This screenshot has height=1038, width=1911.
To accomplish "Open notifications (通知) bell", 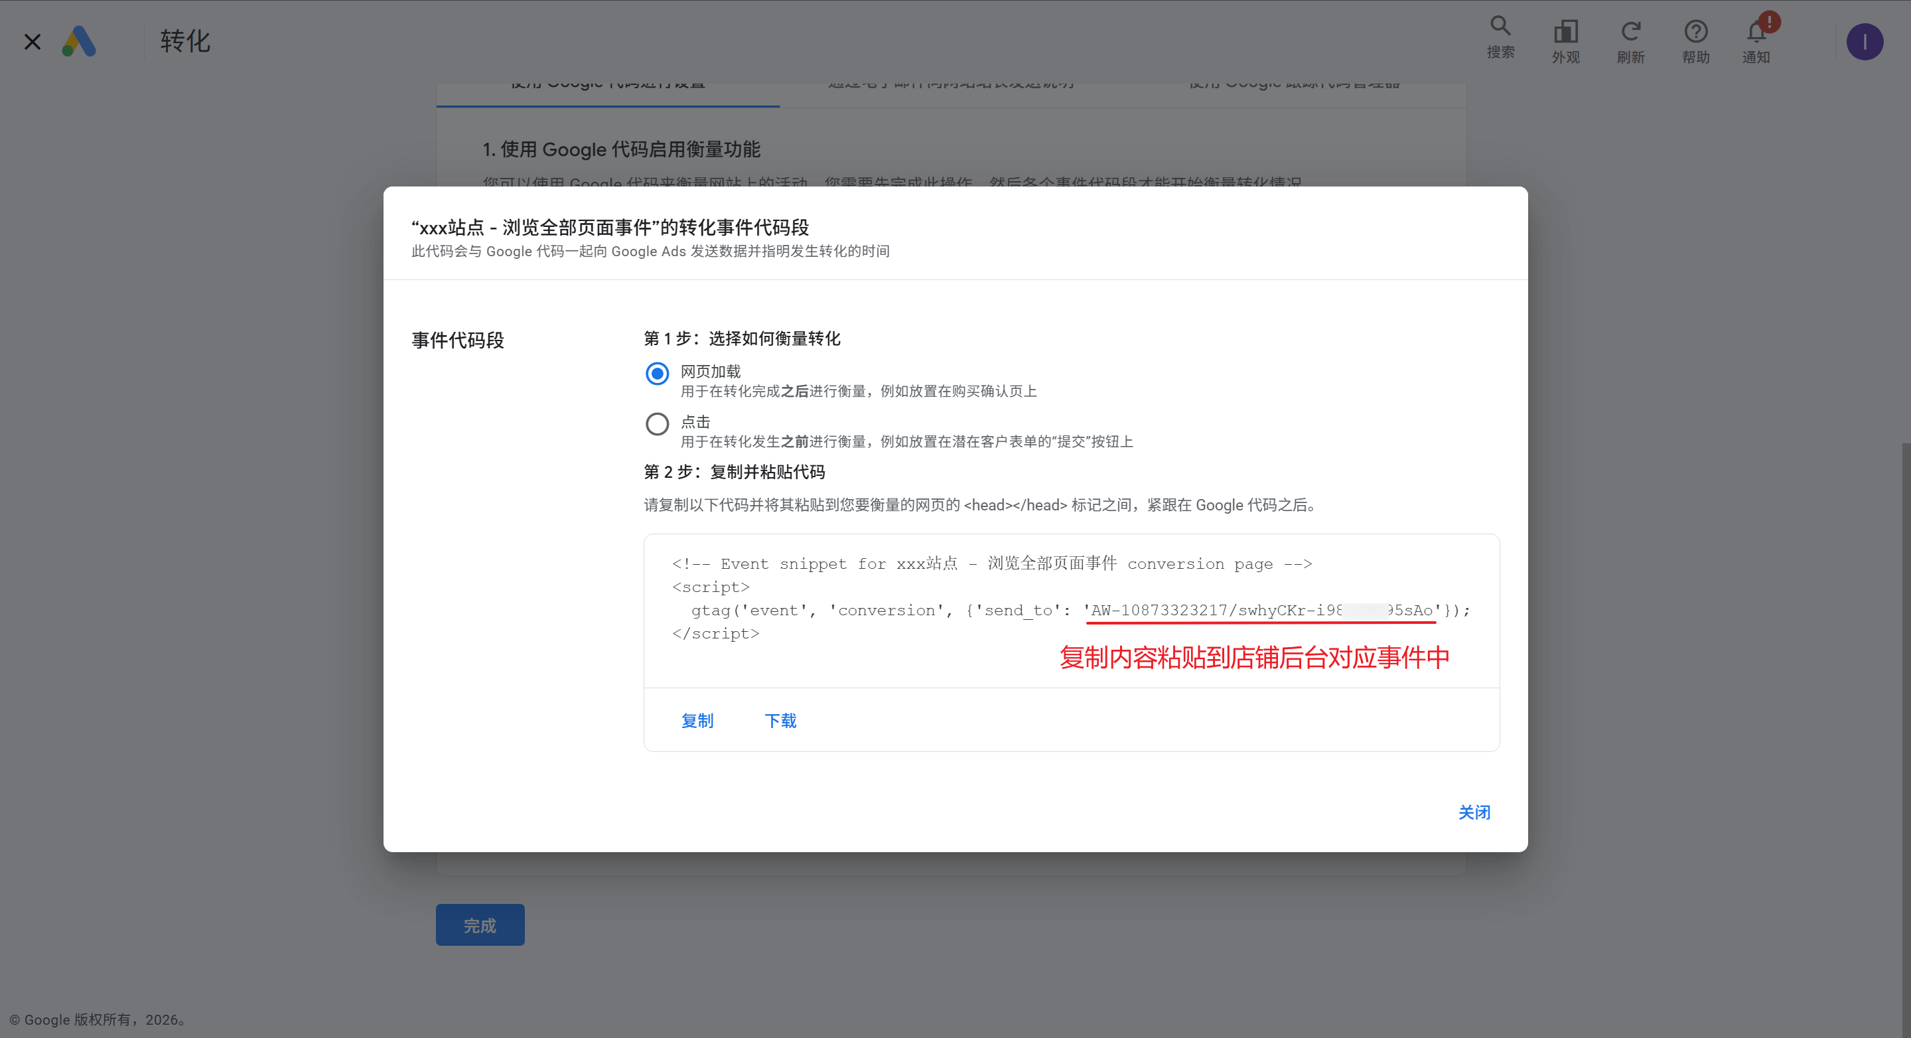I will 1756,42.
